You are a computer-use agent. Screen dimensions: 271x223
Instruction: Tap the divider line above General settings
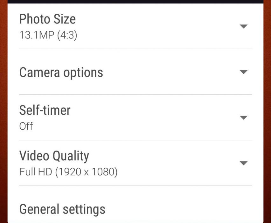tap(135, 186)
